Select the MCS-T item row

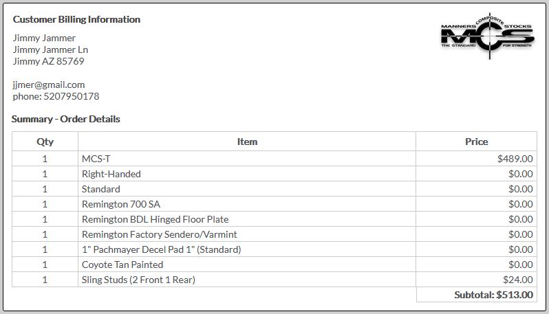pos(274,159)
